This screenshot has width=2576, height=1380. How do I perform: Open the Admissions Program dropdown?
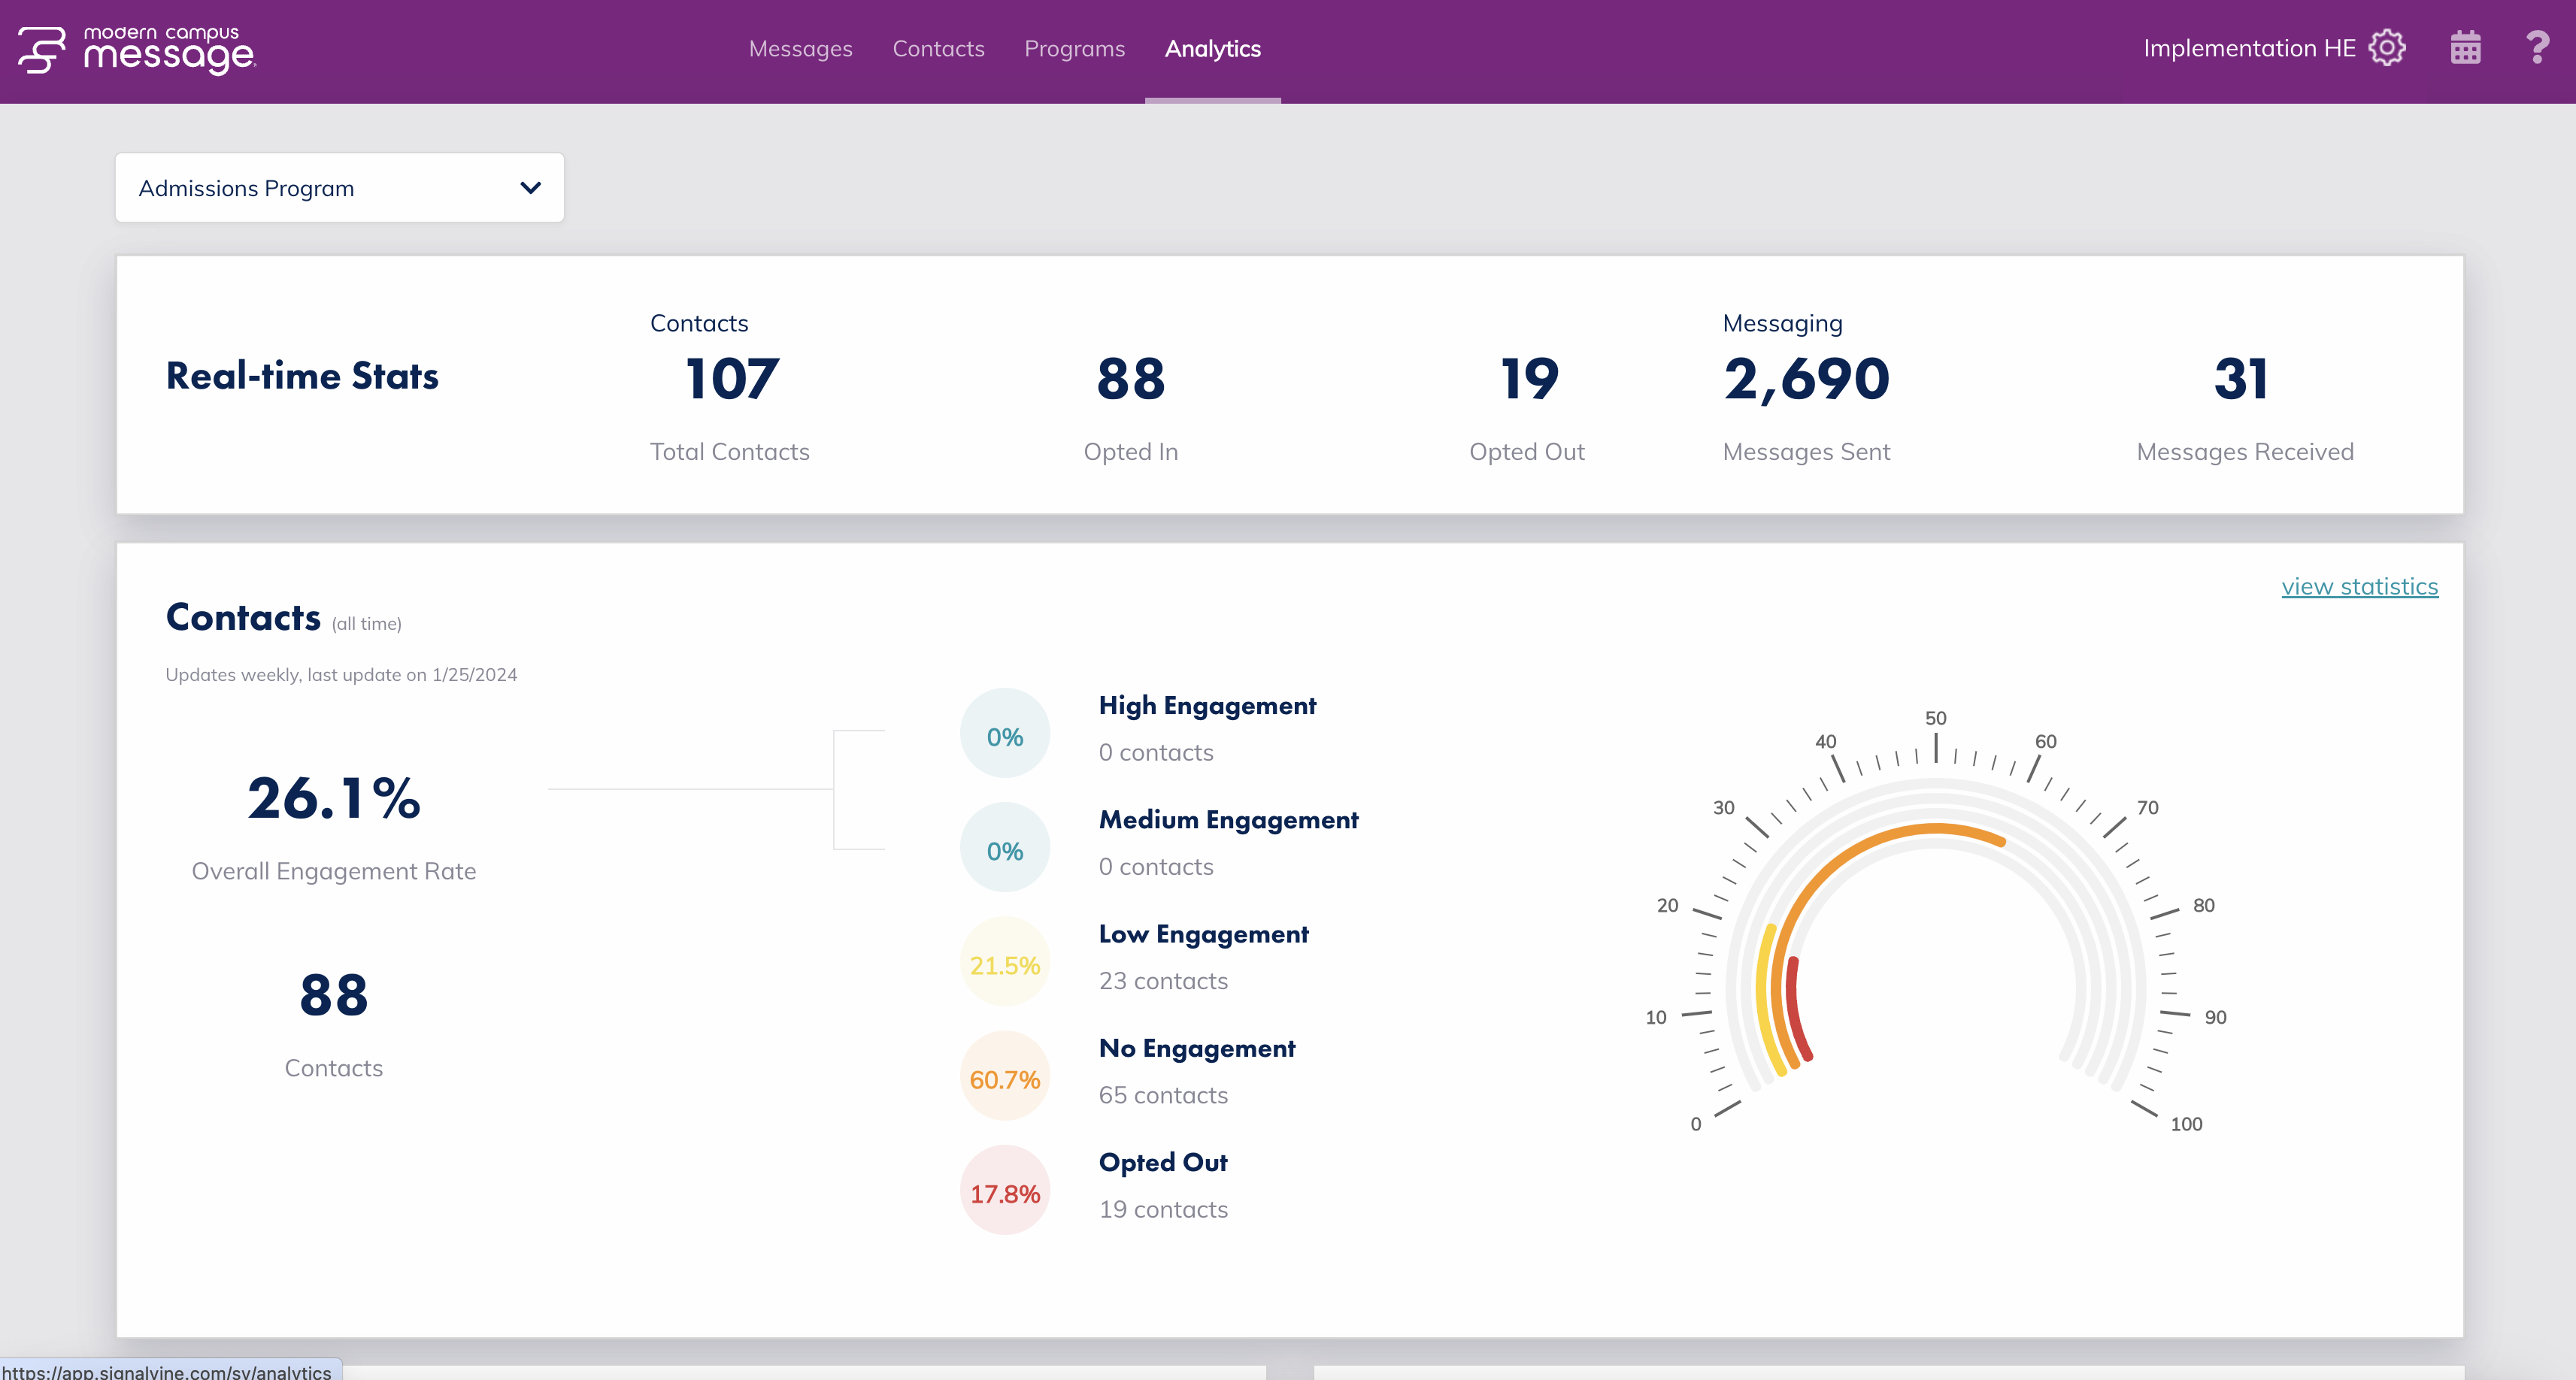[339, 187]
